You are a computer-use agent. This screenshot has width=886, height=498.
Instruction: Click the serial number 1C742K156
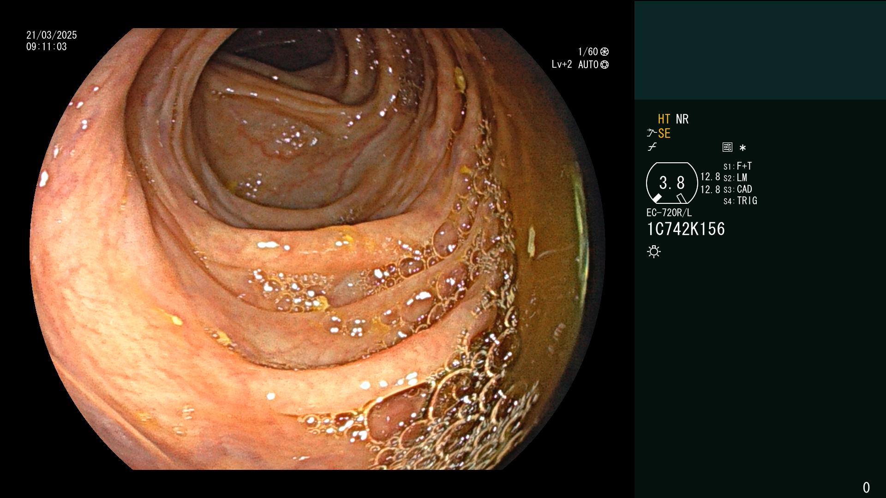(686, 229)
